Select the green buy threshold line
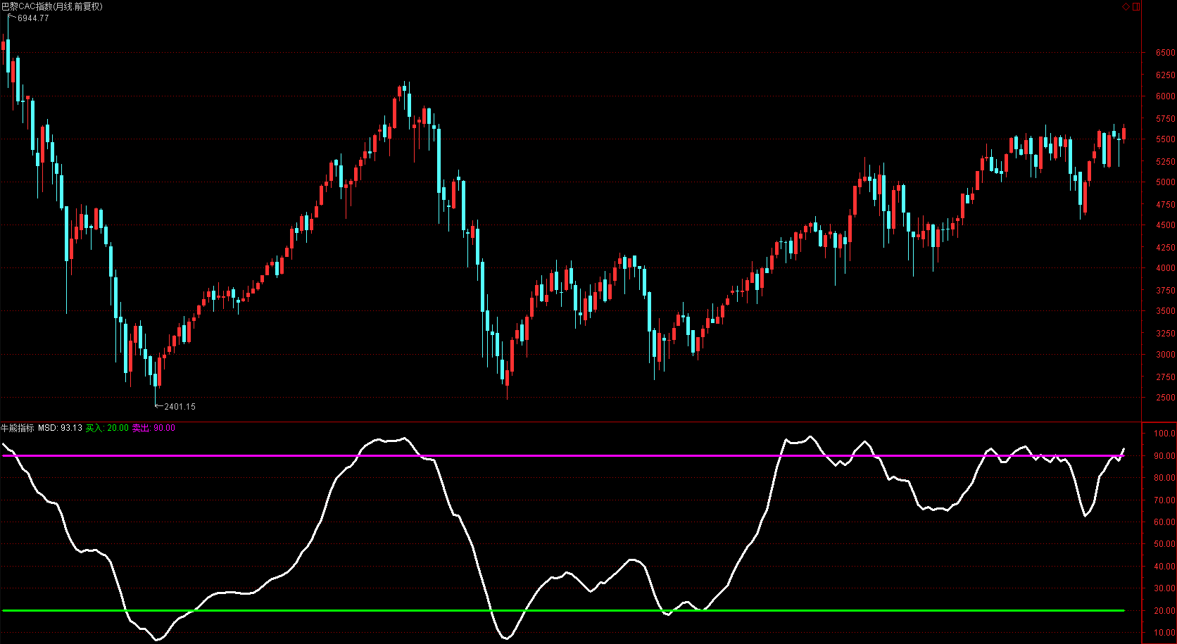 pos(563,610)
